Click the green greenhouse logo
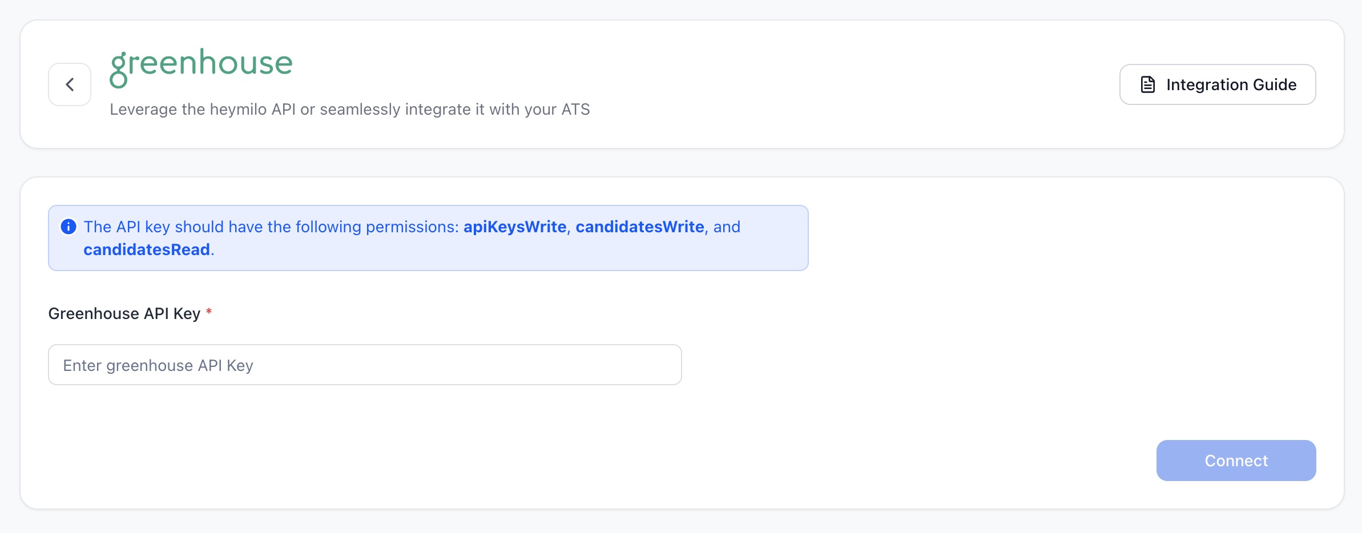Image resolution: width=1362 pixels, height=533 pixels. click(x=201, y=67)
